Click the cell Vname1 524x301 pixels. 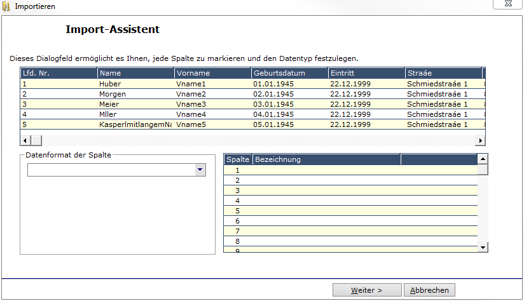212,84
